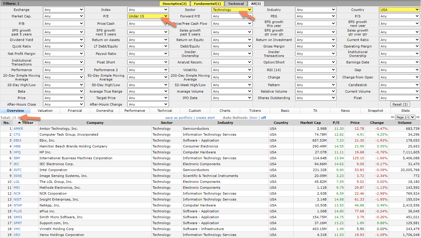The image size is (421, 238).
Task: Expand the Market Cap. filter dropdown
Action: [63, 16]
